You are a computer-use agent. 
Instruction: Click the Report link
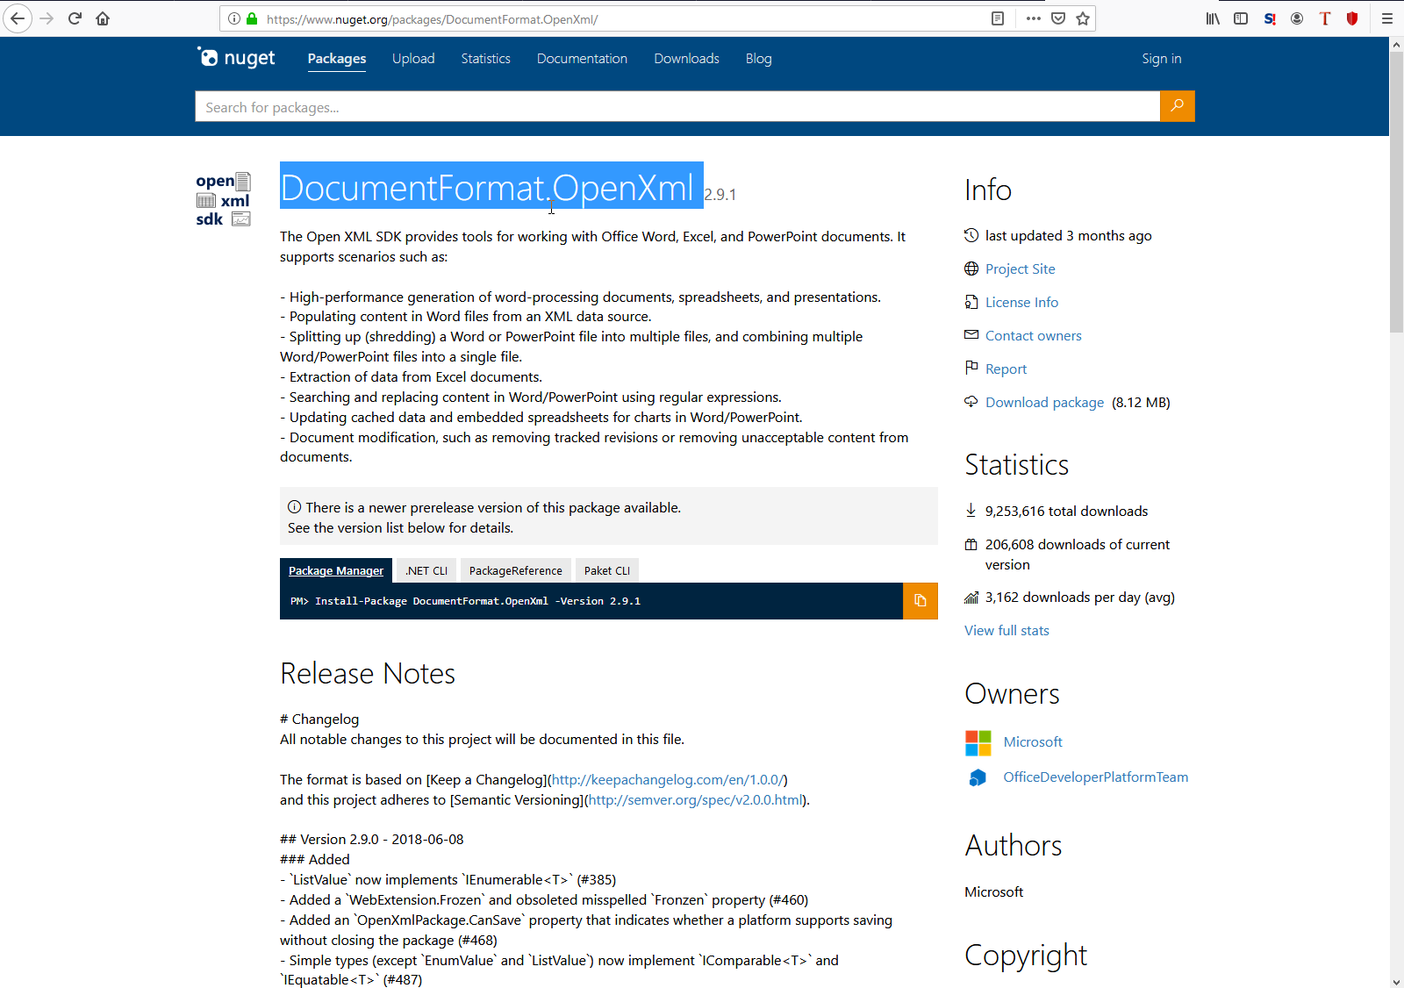(1006, 369)
